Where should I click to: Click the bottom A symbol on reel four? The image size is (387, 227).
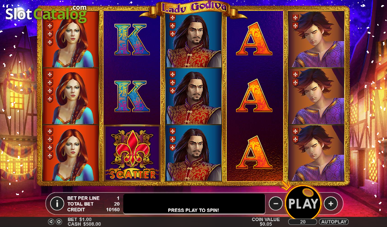pyautogui.click(x=254, y=153)
